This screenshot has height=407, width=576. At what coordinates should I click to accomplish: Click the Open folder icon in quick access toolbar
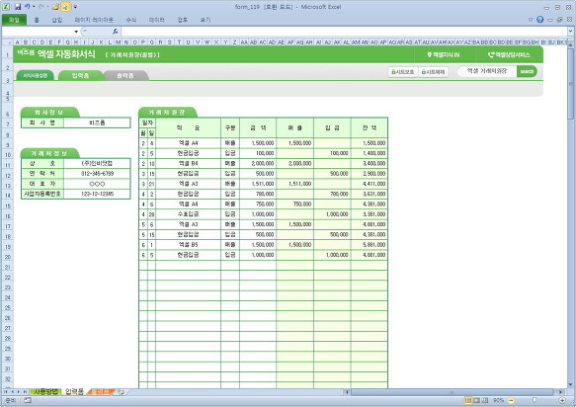55,7
